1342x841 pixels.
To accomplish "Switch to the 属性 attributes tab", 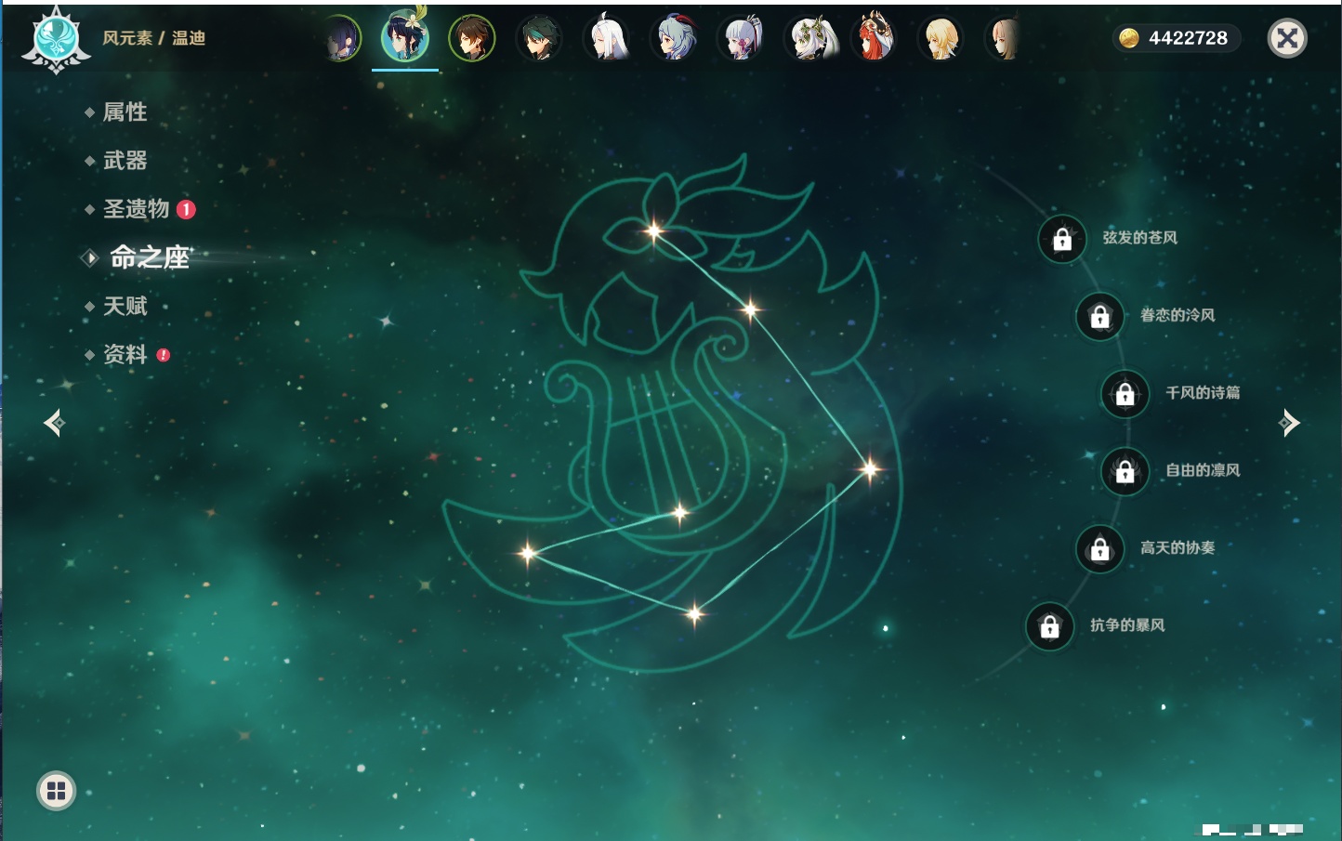I will [x=125, y=112].
